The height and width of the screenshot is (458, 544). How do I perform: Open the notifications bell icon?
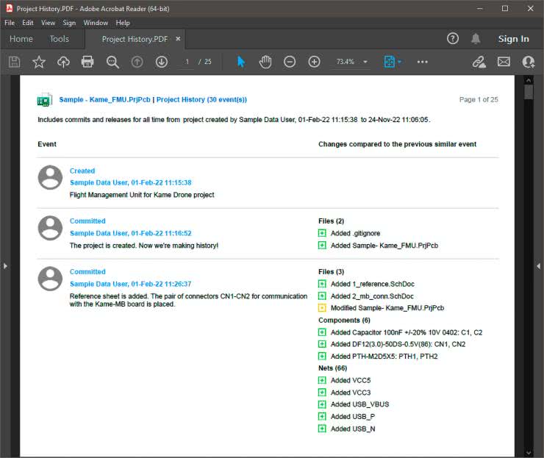(x=476, y=39)
